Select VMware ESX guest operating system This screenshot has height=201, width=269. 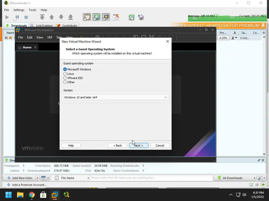(x=73, y=78)
